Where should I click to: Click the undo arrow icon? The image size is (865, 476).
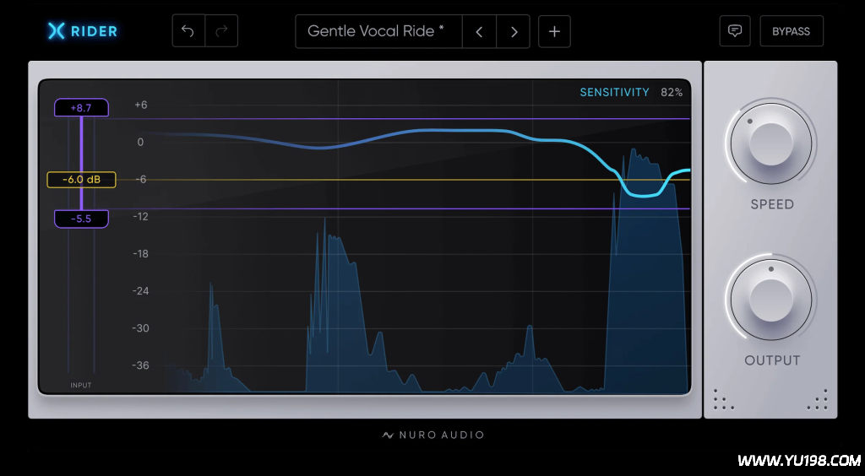[188, 31]
